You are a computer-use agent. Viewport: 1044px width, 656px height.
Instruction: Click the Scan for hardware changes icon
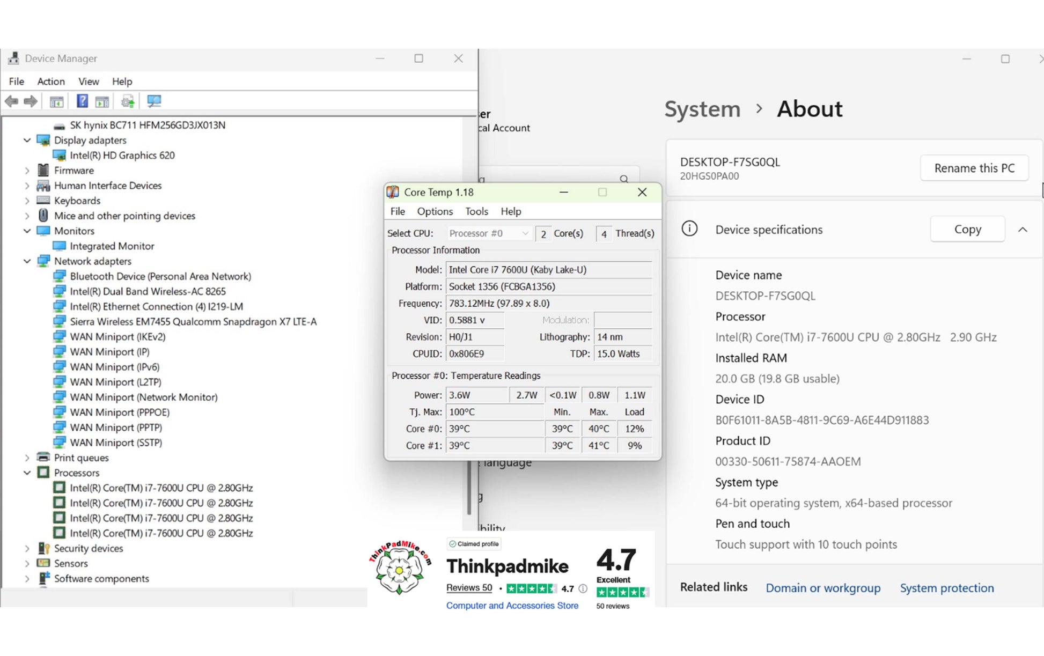[154, 101]
